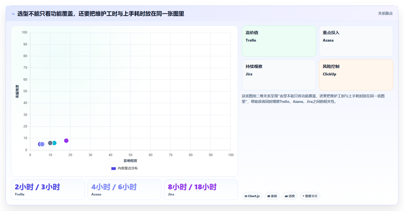Click the chart title about 选型不能只看功能覆盖
Viewport: 404px width, 211px height.
(101, 14)
